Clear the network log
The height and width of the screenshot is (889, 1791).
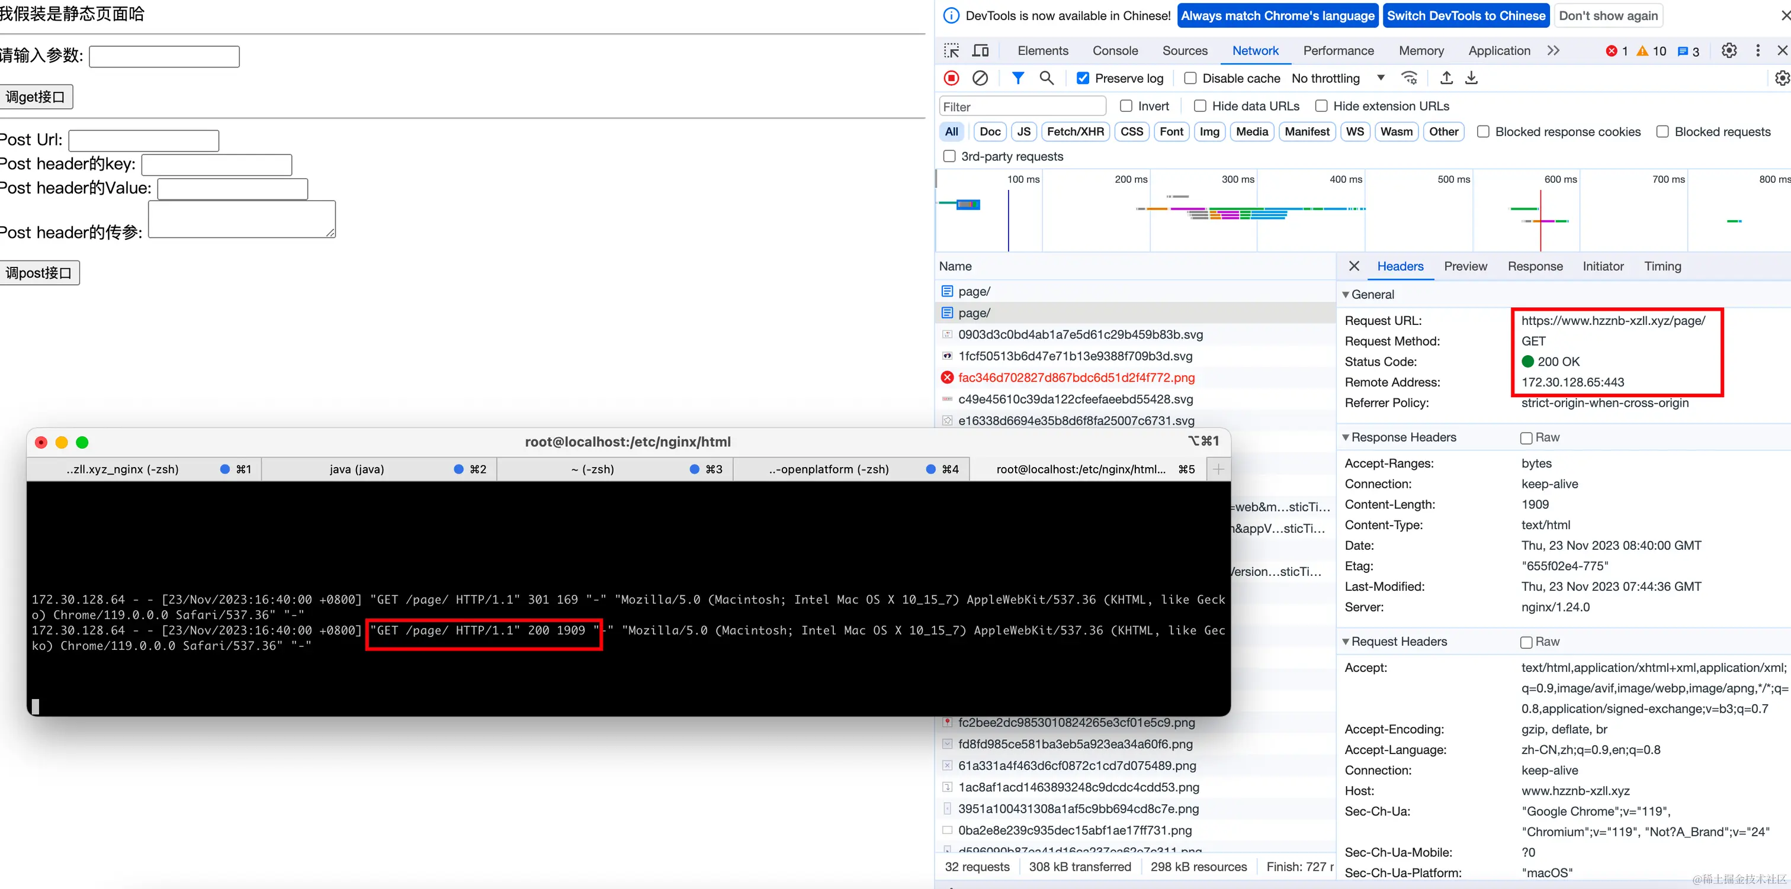(x=980, y=78)
